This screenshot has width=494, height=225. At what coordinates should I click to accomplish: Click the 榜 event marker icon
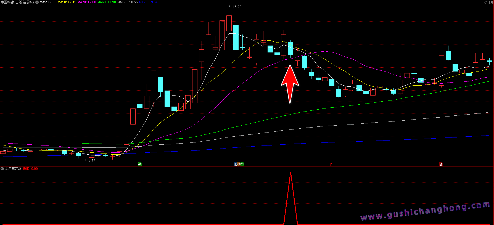coord(239,164)
